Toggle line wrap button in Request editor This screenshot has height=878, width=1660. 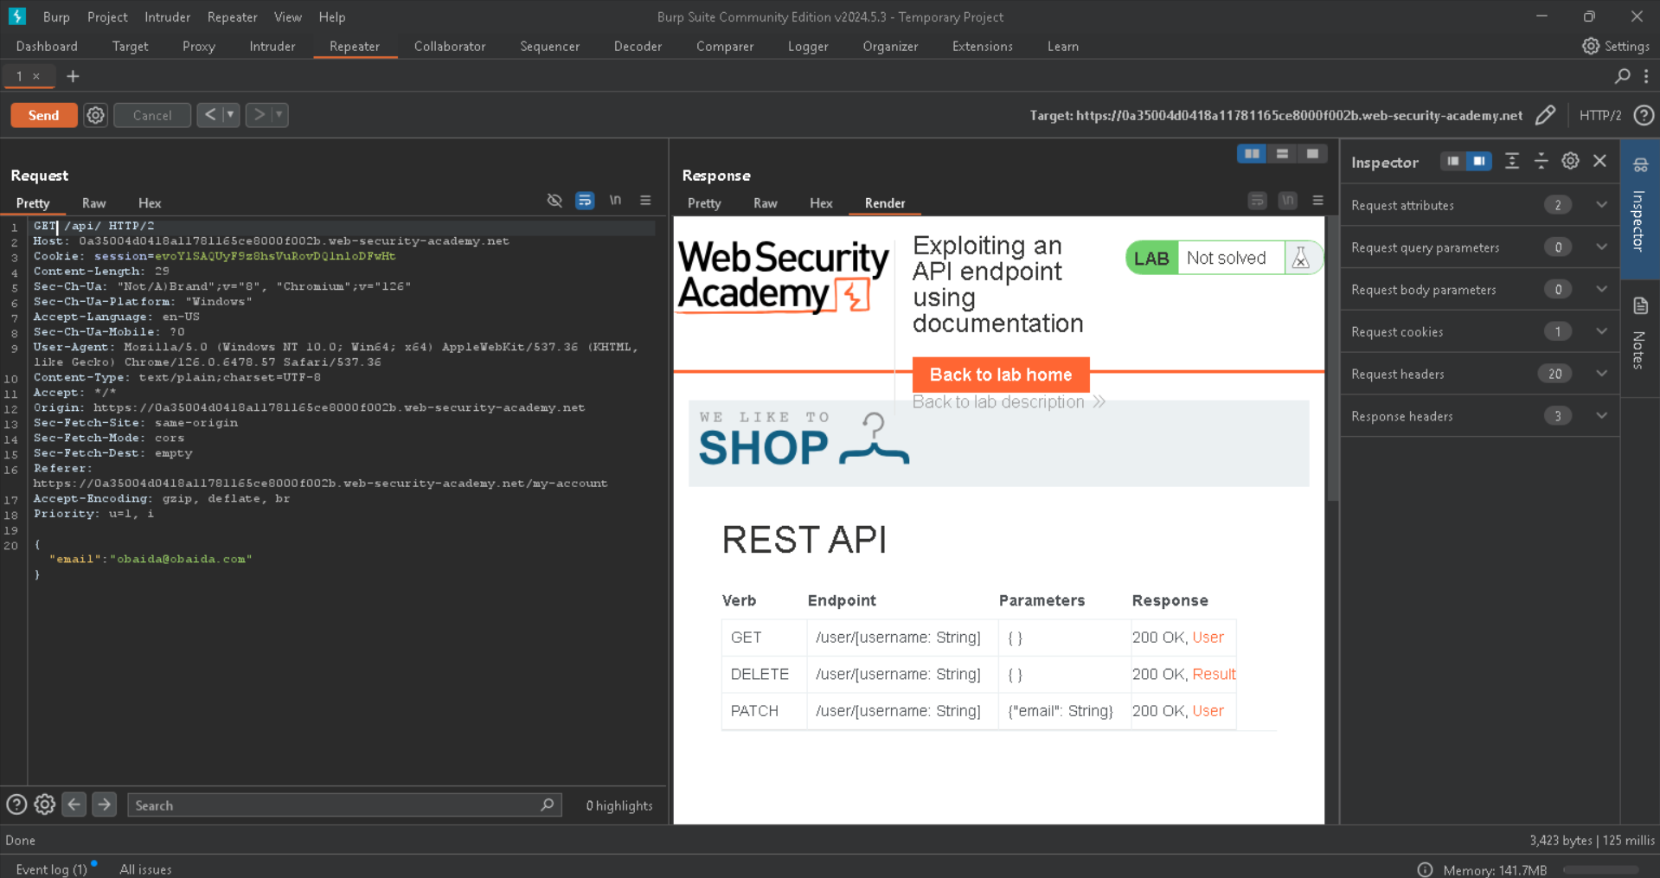[585, 201]
